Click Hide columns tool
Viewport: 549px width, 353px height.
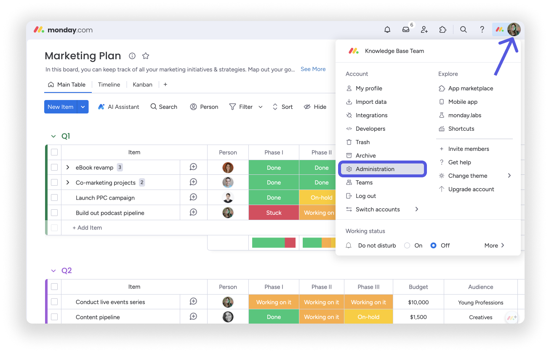coord(315,107)
